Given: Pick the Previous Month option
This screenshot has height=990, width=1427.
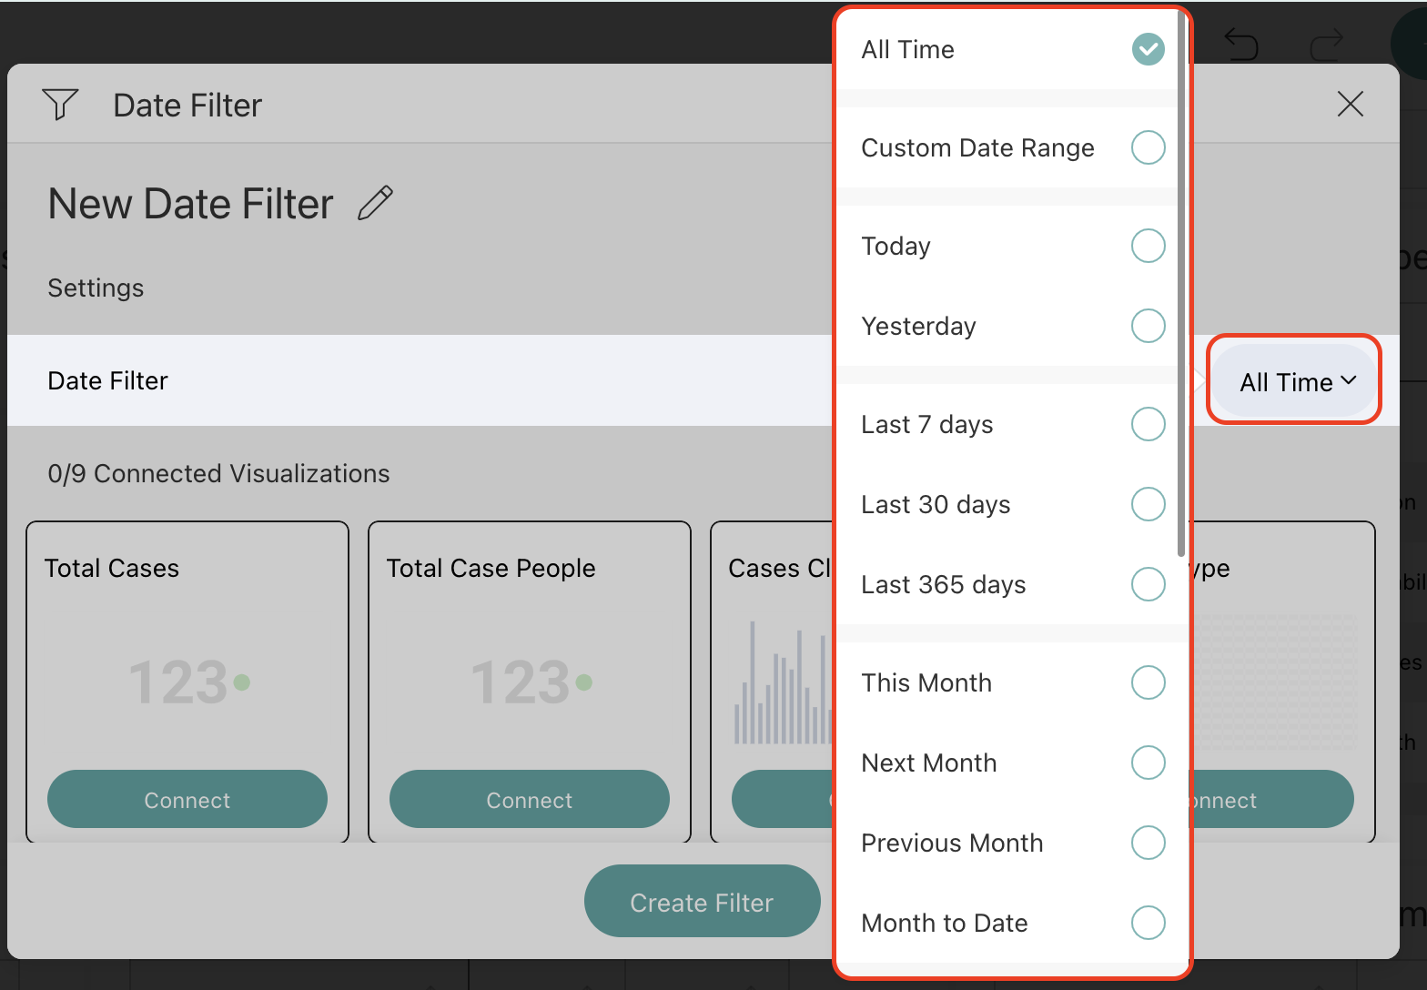Looking at the screenshot, I should point(1147,843).
